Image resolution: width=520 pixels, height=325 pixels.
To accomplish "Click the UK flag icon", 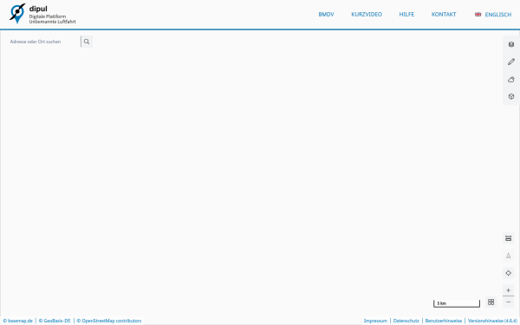I will [x=478, y=14].
